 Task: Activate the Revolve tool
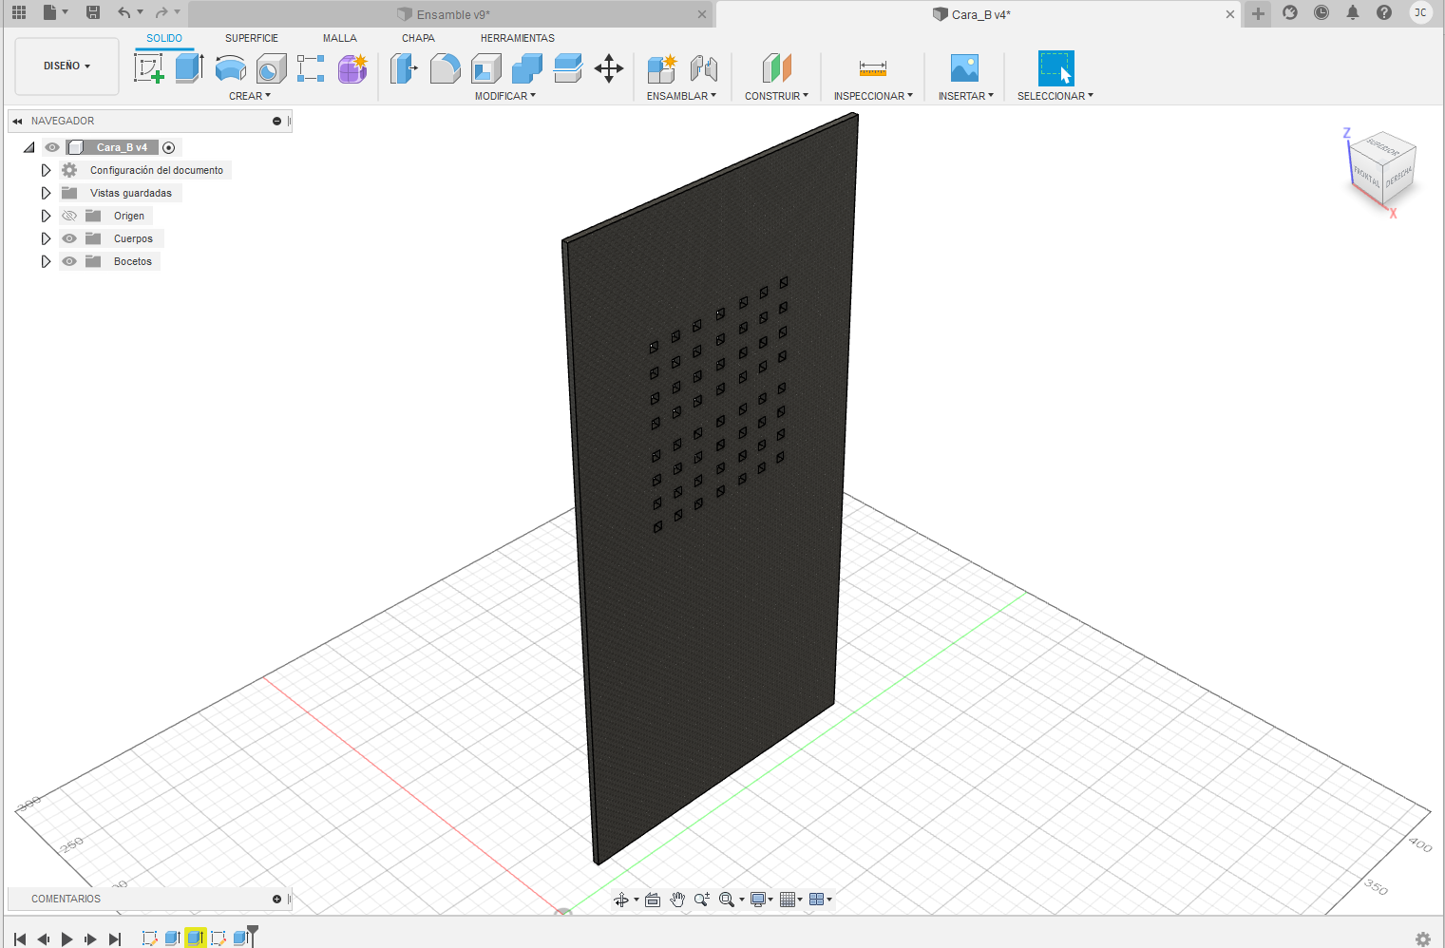231,68
